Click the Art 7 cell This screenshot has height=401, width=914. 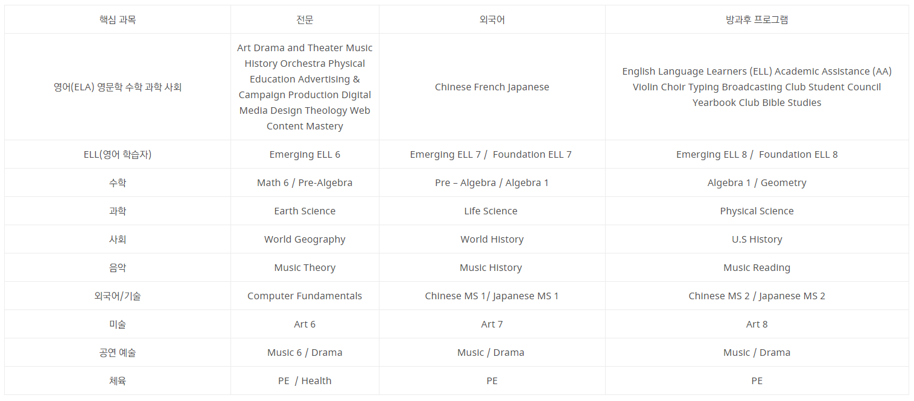coord(492,324)
